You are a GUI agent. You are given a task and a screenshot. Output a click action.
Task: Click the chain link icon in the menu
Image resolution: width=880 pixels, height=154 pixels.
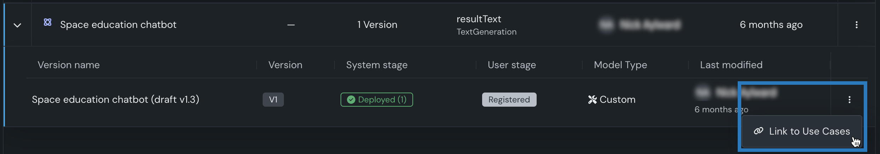758,131
